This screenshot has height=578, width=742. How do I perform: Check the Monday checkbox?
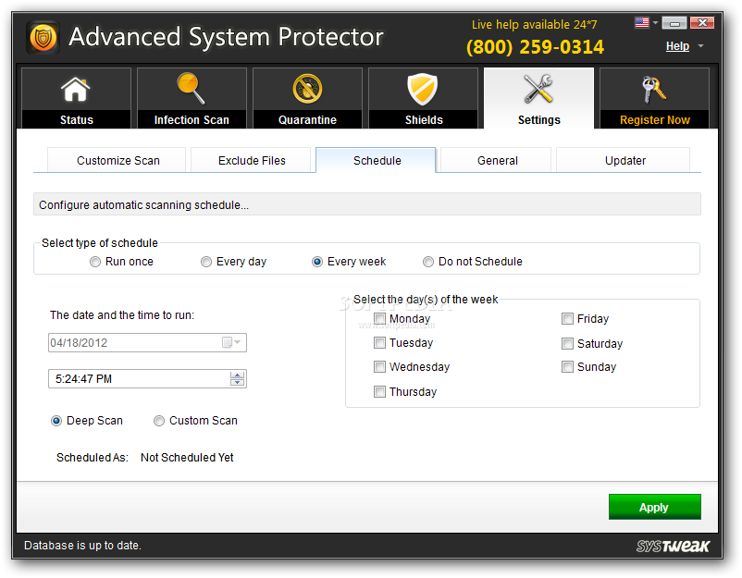(x=379, y=318)
